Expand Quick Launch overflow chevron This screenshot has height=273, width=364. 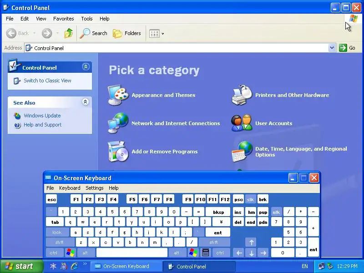pos(85,264)
